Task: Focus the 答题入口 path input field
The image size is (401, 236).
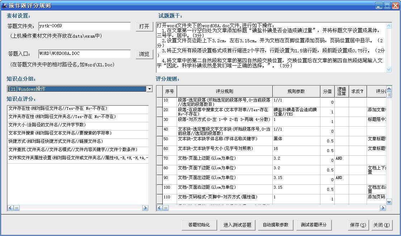Action: click(85, 54)
